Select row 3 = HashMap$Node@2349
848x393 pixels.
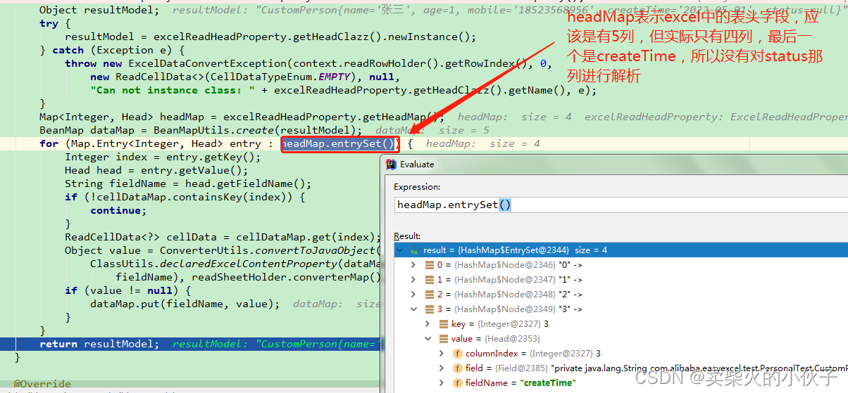tap(621, 309)
